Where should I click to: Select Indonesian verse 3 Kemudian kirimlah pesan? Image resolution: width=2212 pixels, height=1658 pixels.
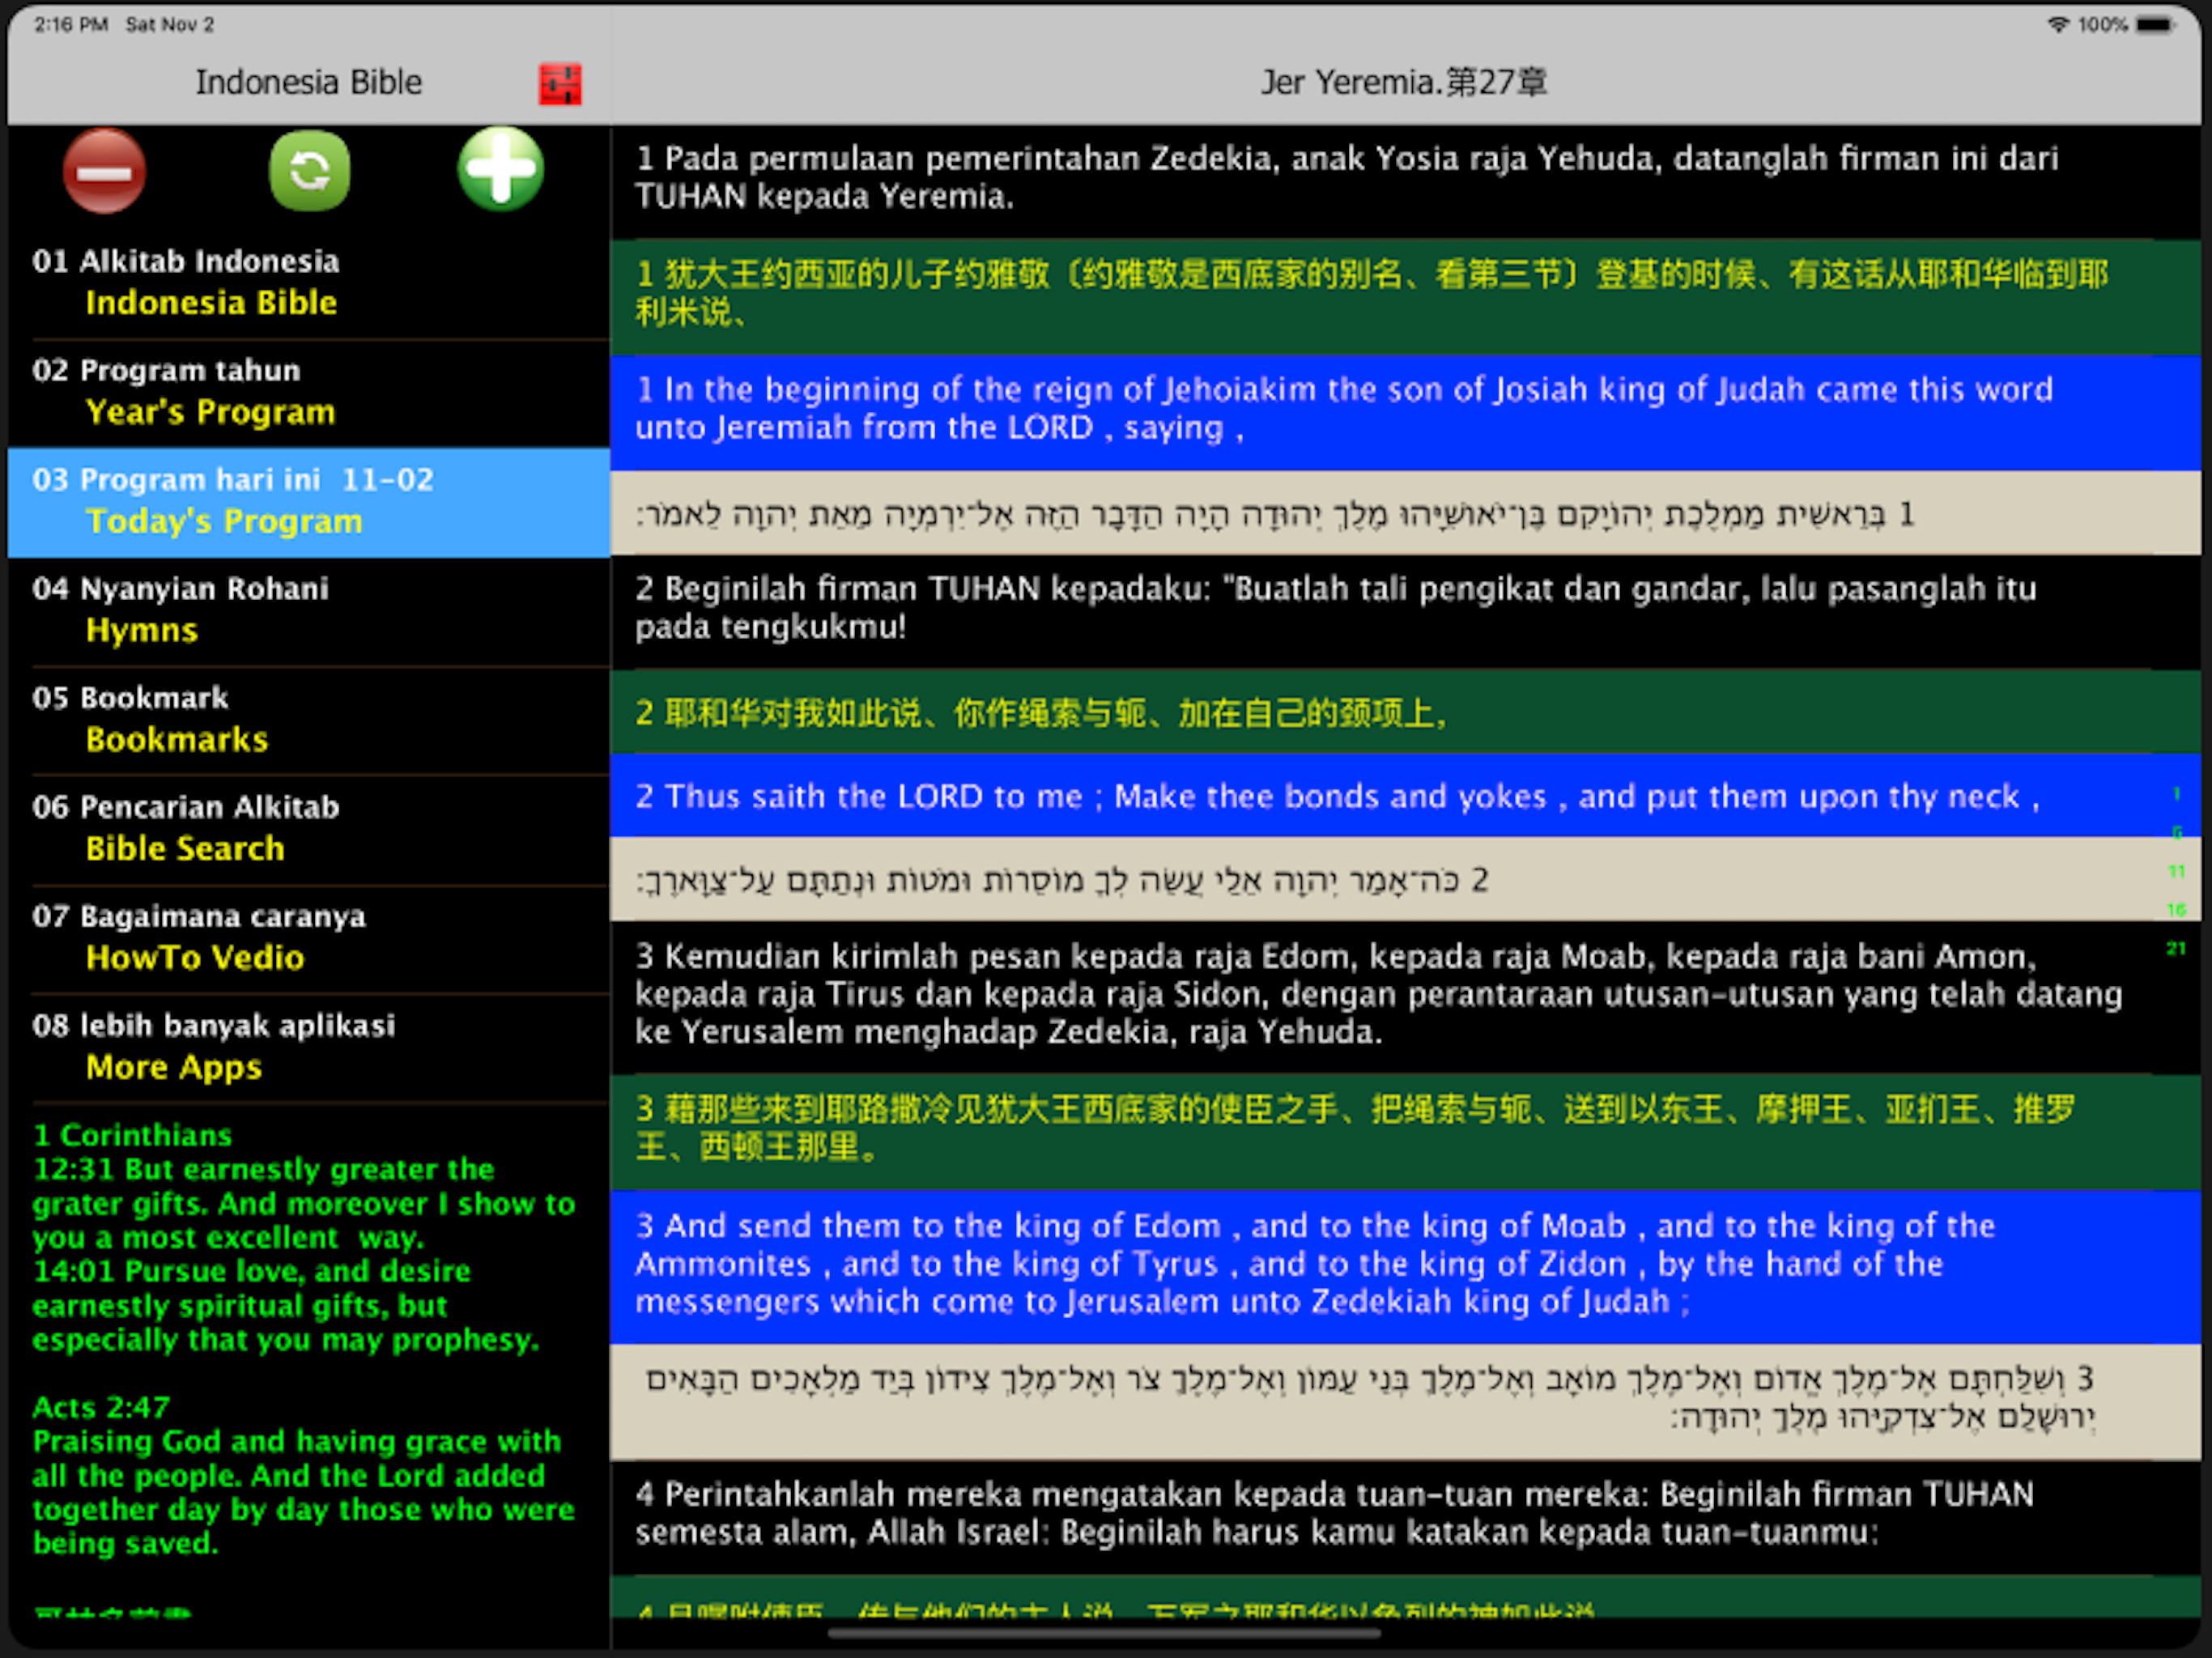[x=1405, y=997]
